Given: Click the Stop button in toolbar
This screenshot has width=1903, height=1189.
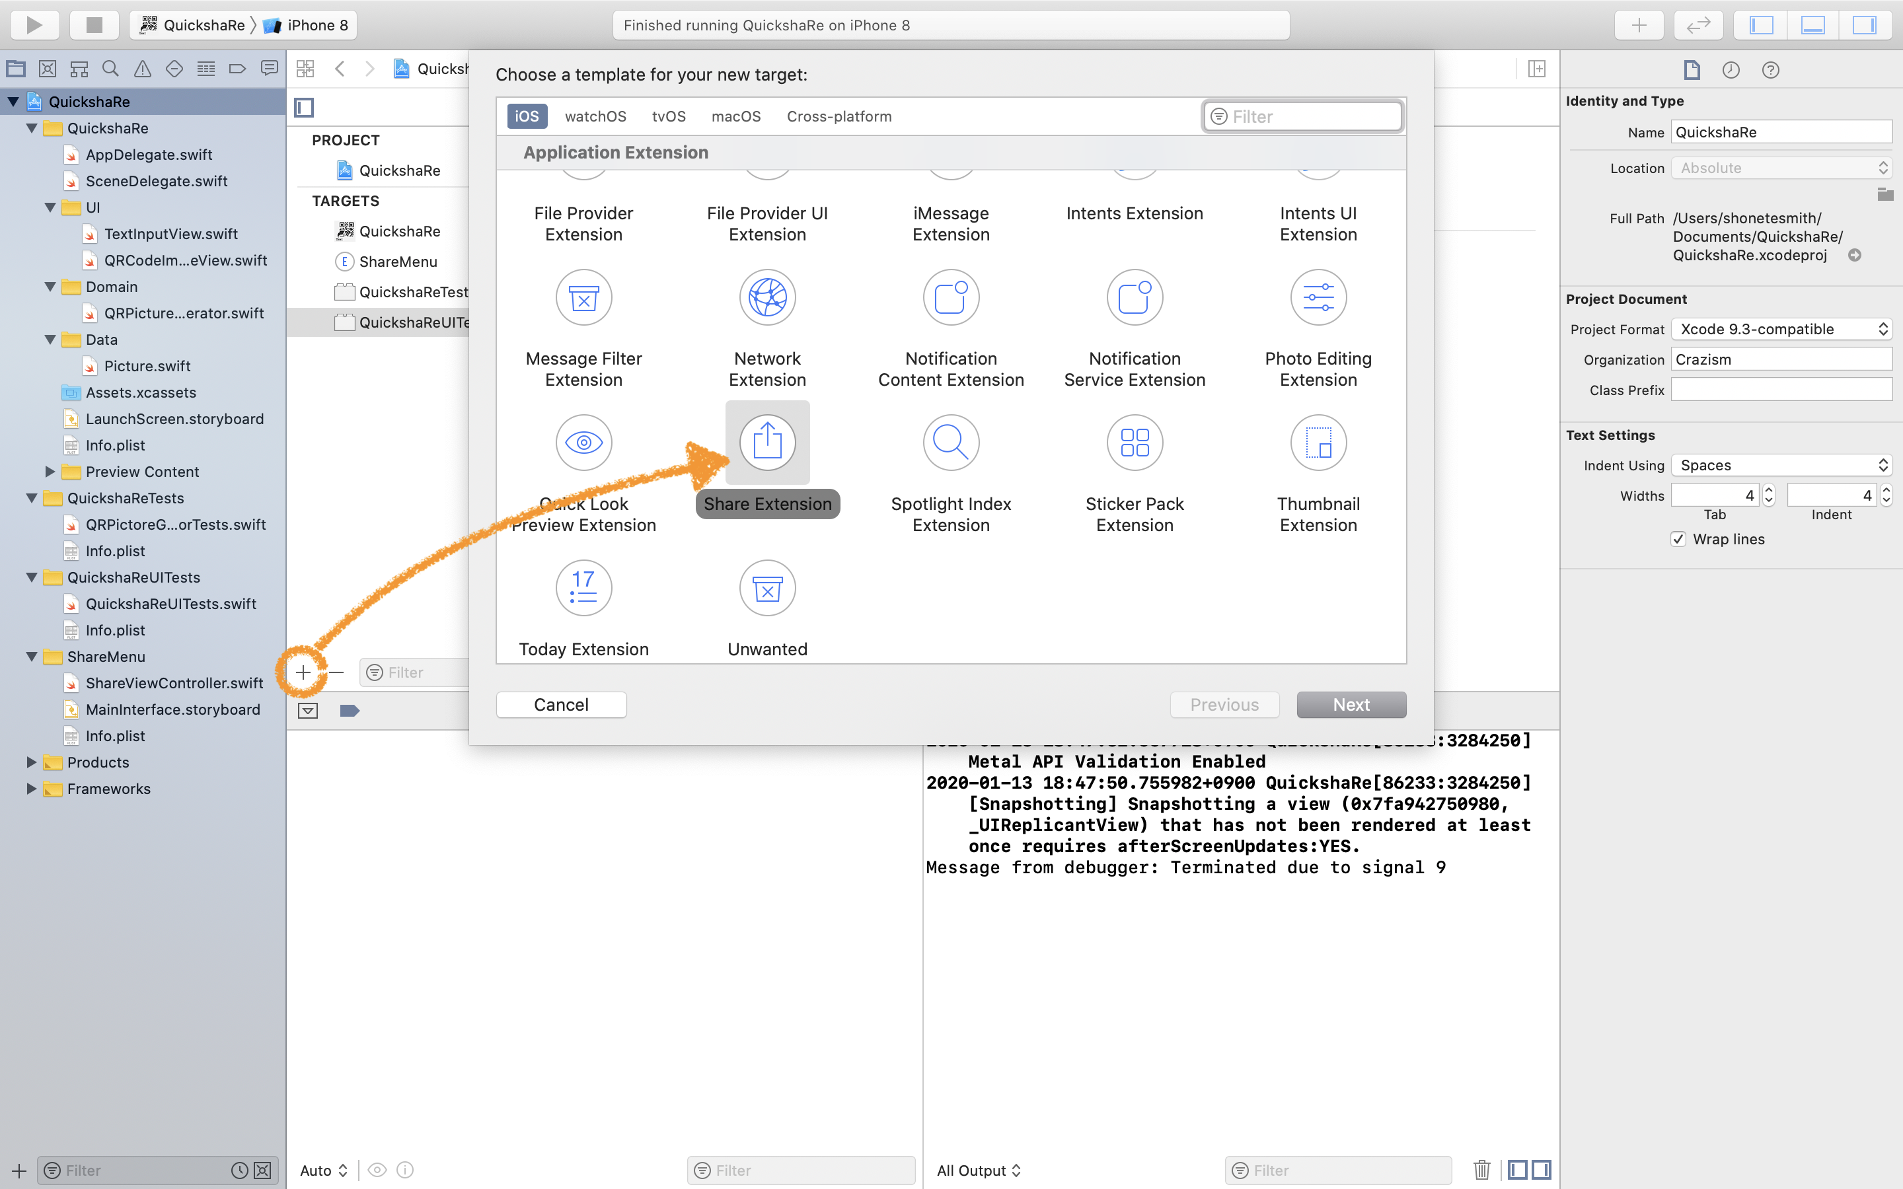Looking at the screenshot, I should coord(94,25).
